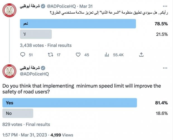This screenshot has height=140, width=173.
Task: Open the views analytics icon showing 55.4K
Action: (107, 55)
